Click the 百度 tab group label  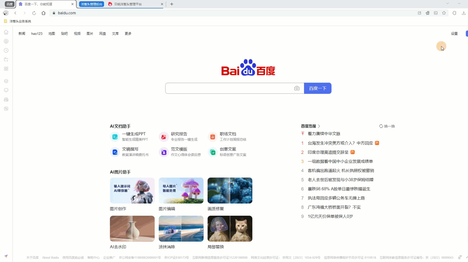10,4
